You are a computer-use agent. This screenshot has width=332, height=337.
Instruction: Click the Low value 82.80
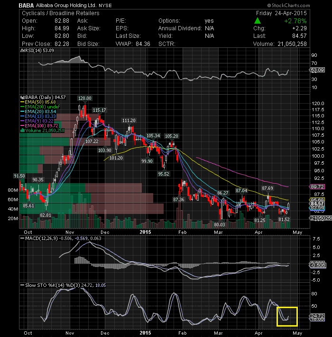62,36
